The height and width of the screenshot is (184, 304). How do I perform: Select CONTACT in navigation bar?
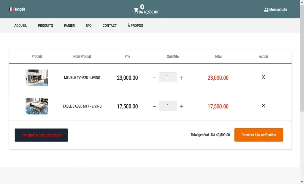coord(110,25)
